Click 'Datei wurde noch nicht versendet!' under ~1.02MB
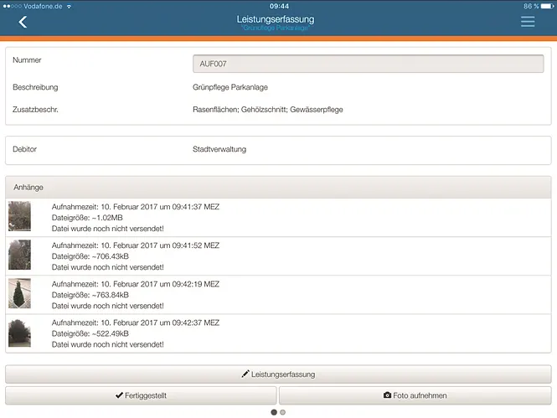This screenshot has width=557, height=418. pos(108,229)
